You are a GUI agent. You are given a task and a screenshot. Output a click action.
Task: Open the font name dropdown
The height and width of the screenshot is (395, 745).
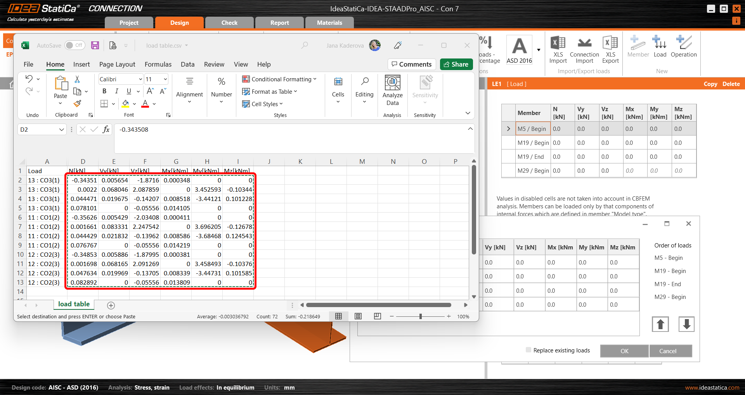(140, 79)
